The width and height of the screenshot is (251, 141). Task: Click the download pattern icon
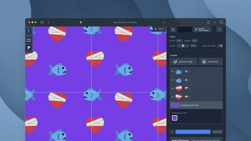[173, 29]
